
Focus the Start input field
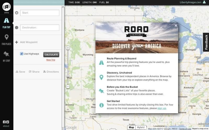39,13
